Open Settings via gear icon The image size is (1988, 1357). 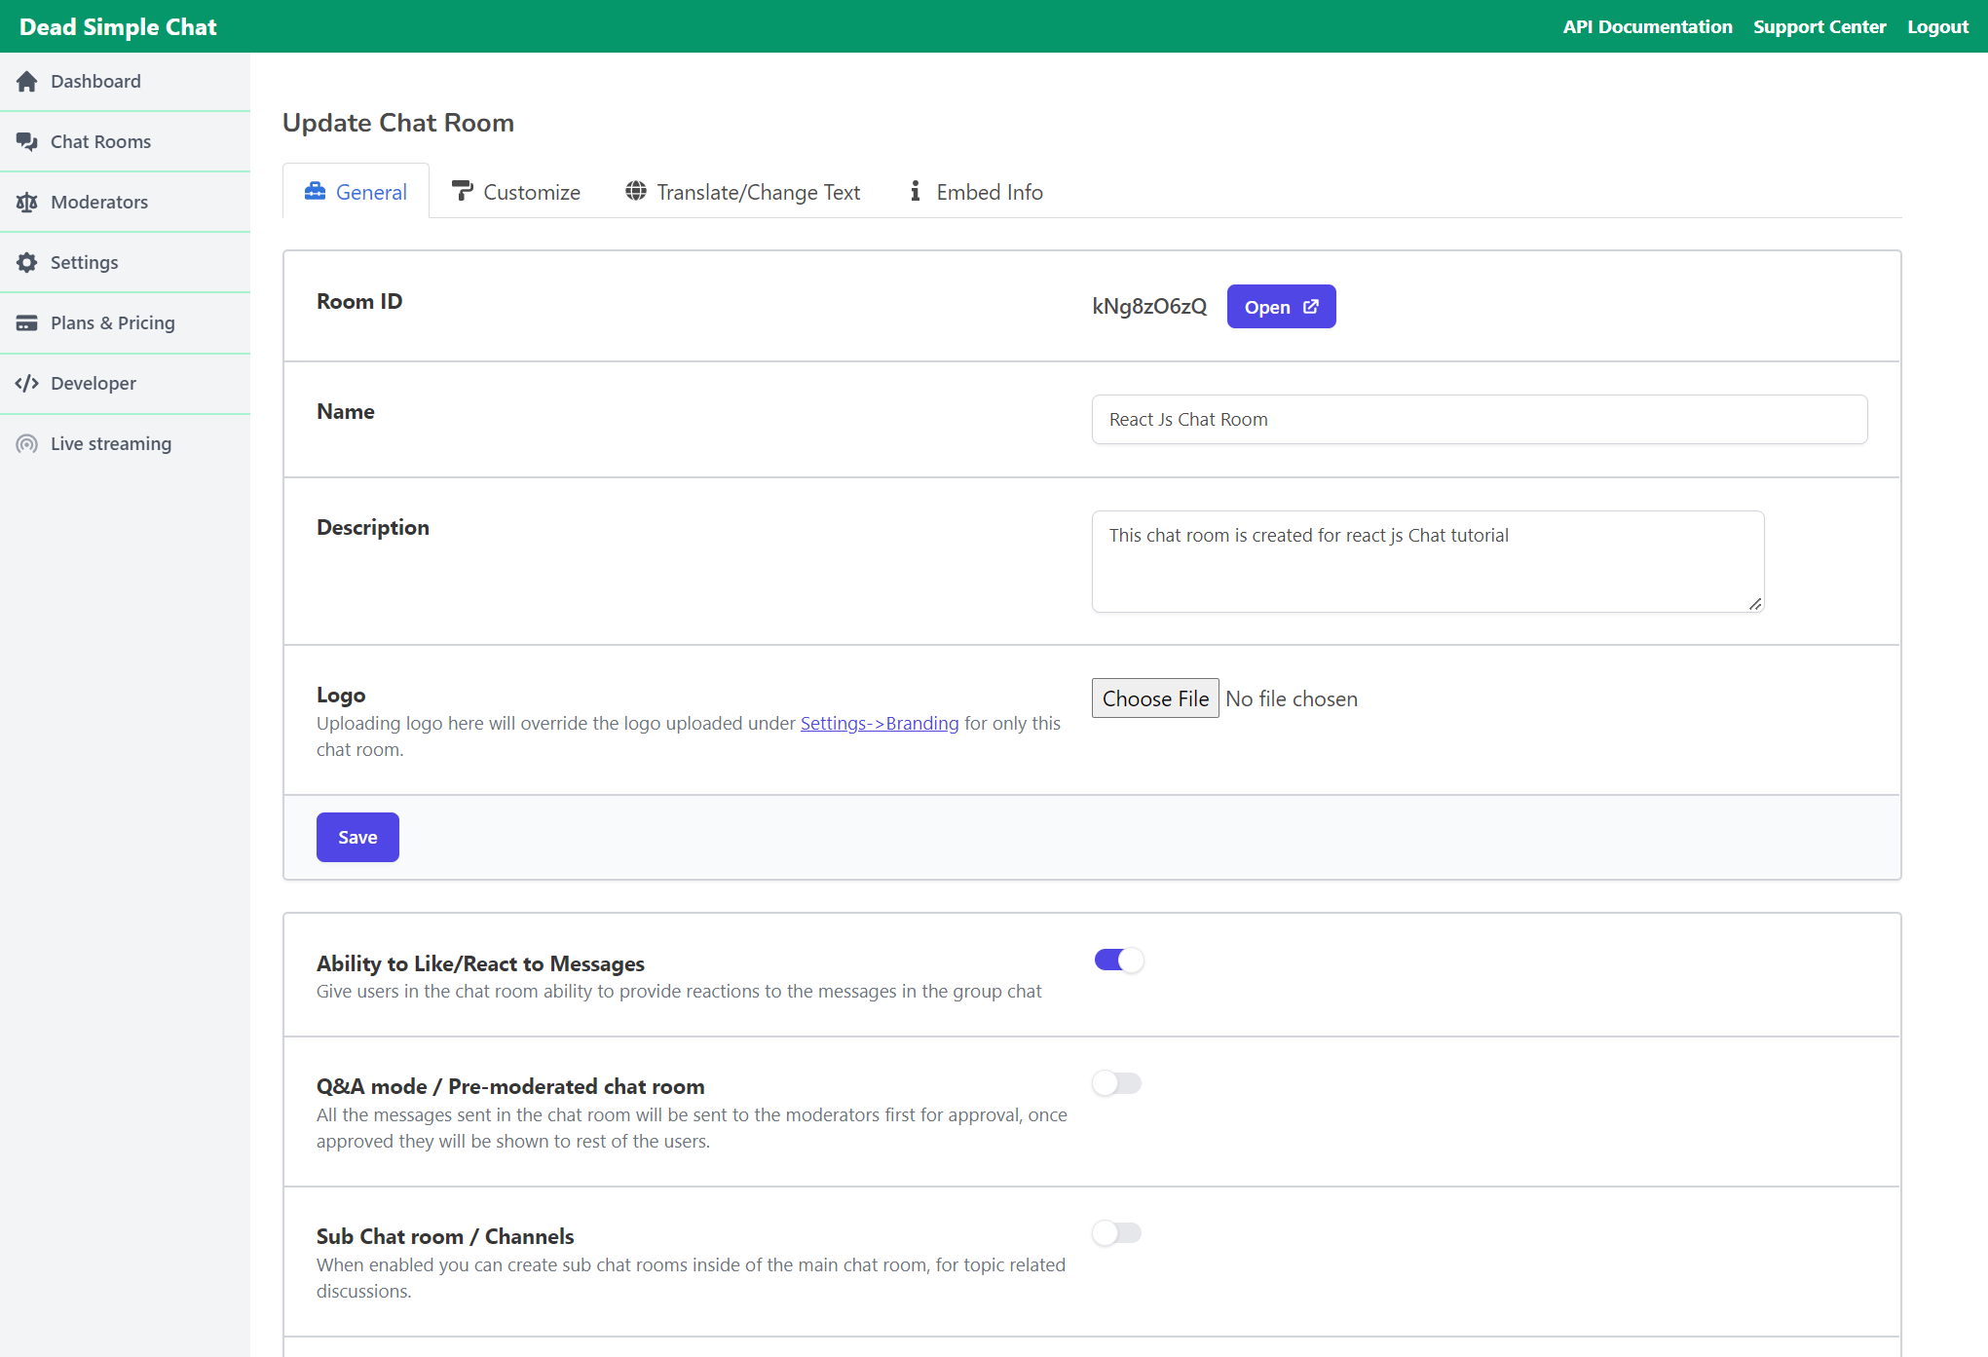pos(27,262)
